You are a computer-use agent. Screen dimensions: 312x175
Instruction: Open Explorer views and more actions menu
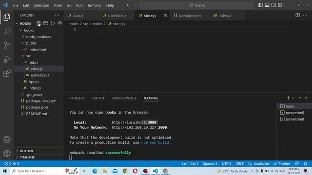(57, 15)
